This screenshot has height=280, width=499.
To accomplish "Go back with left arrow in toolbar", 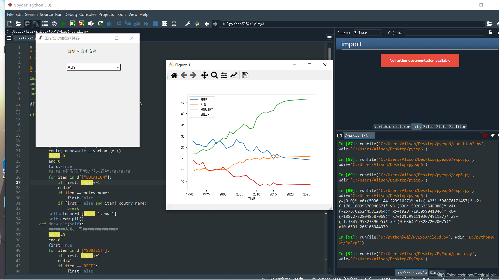I will [207, 24].
